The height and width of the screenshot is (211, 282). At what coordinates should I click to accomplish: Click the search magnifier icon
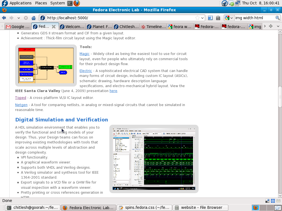click(278, 18)
